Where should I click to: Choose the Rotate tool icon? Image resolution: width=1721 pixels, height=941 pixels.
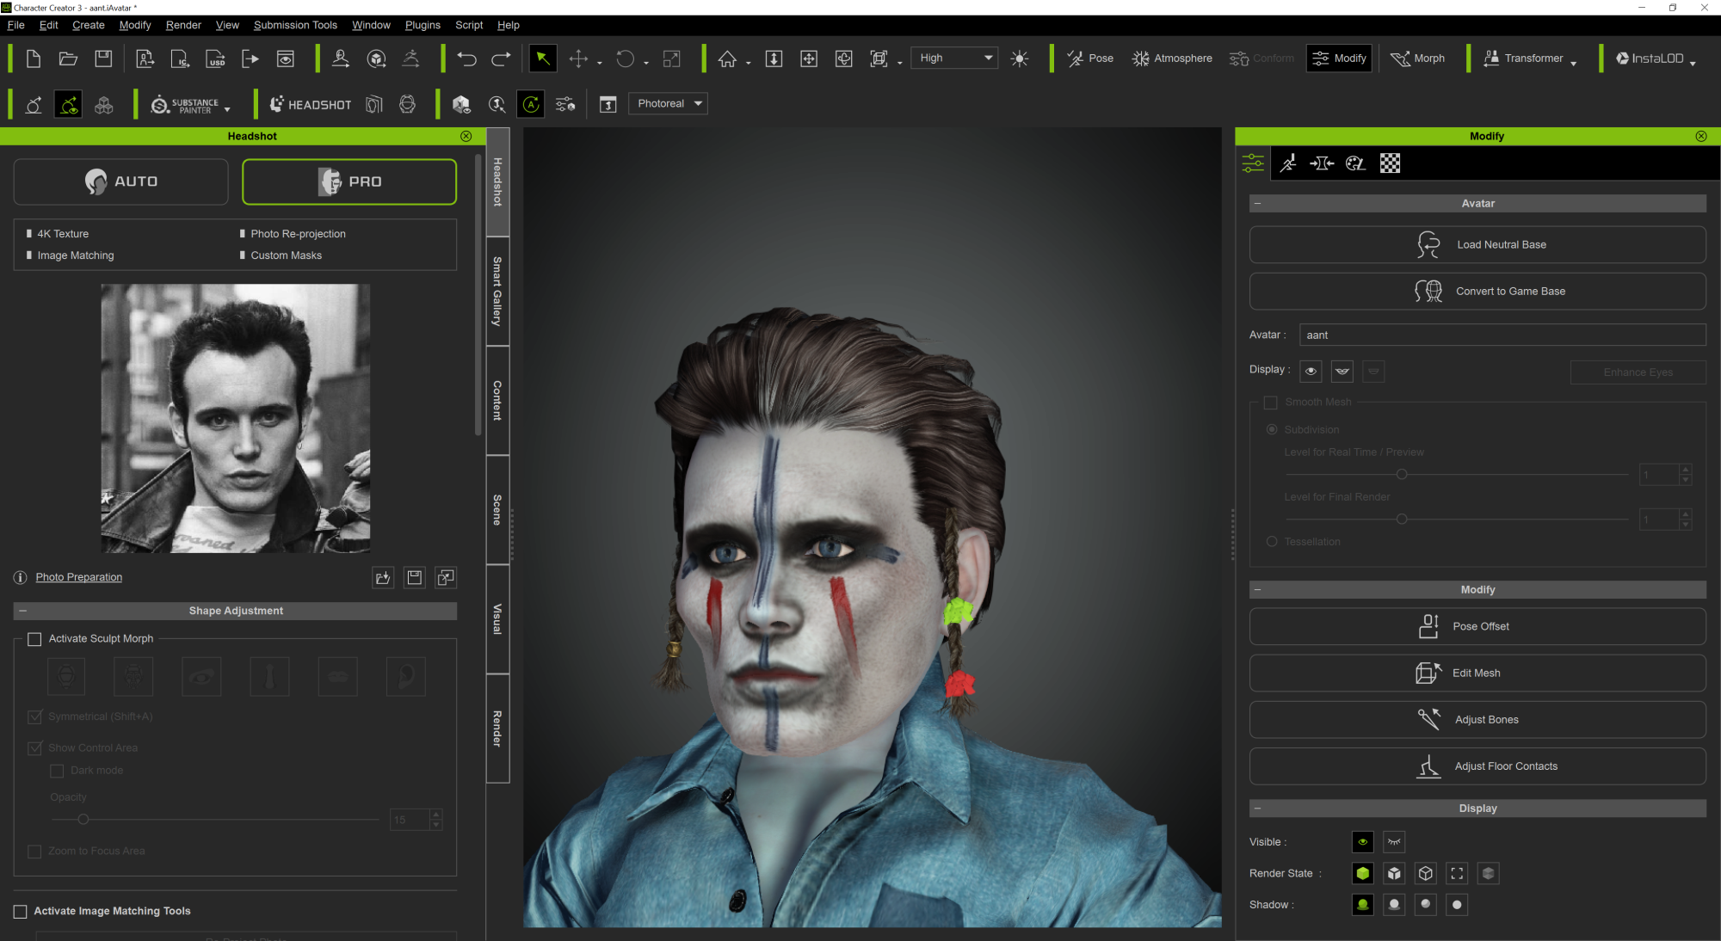(626, 58)
